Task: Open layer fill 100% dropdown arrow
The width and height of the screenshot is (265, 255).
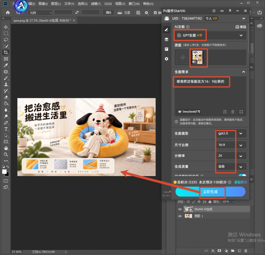Action: click(x=233, y=202)
